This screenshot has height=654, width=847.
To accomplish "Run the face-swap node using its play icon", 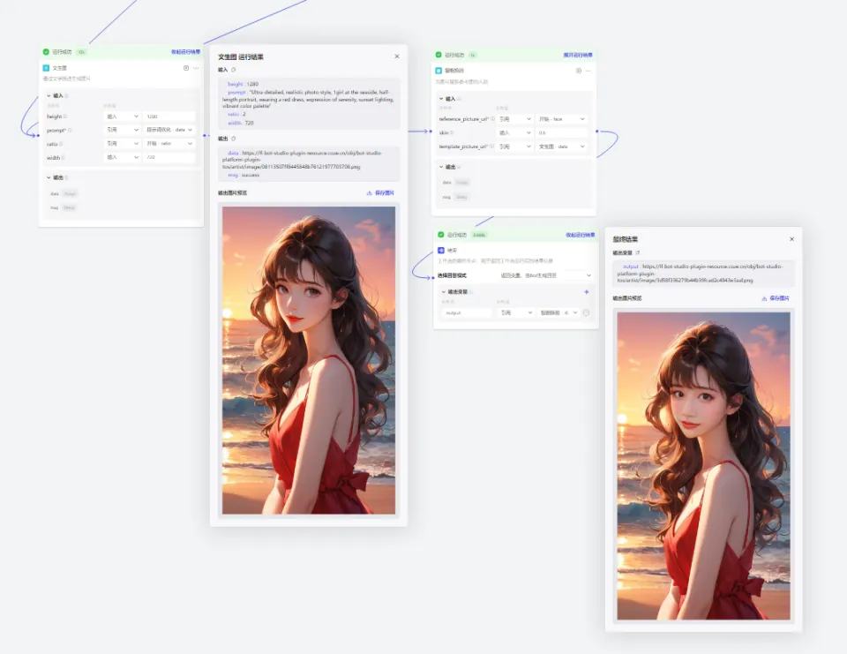I will click(x=579, y=71).
